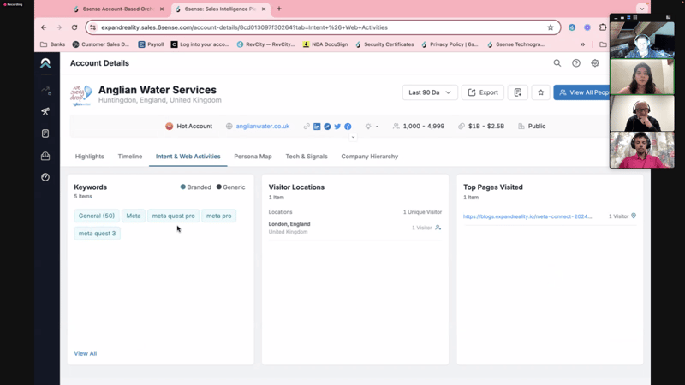This screenshot has width=685, height=385.
Task: Open the Banks bookmark folder
Action: [52, 44]
